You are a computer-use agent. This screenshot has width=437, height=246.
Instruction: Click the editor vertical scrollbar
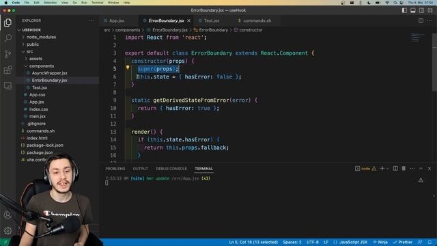coord(434,62)
